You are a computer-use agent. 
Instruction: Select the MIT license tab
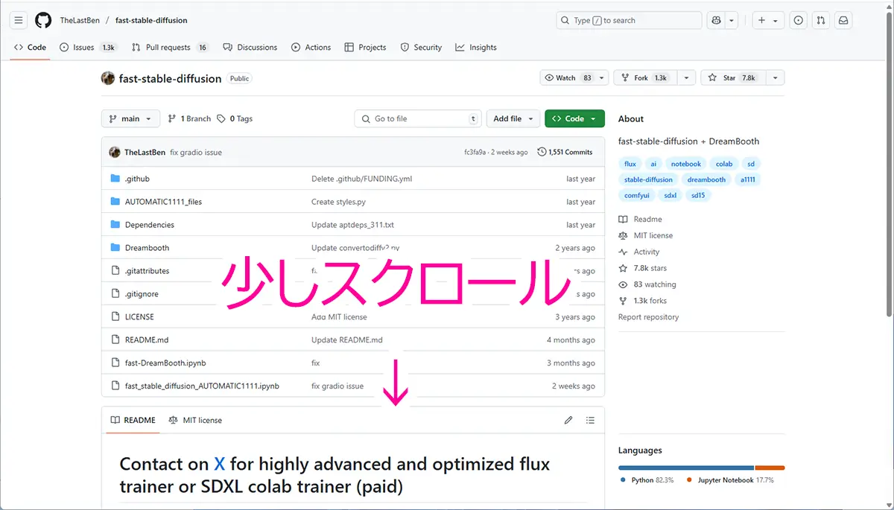point(195,420)
